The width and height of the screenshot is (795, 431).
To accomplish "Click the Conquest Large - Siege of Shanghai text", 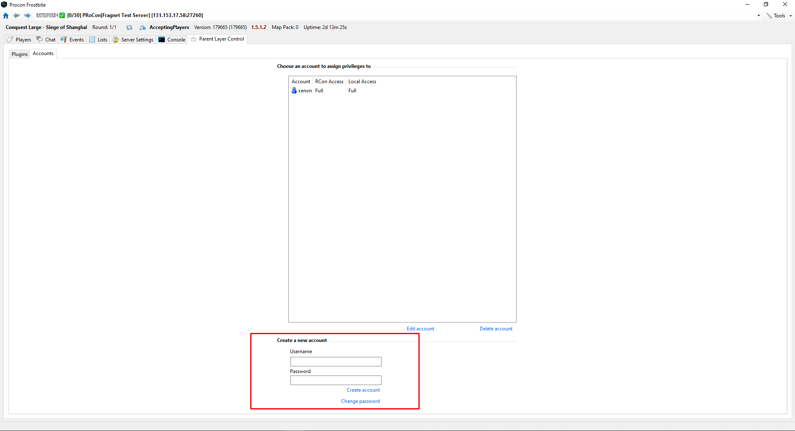I will point(46,27).
